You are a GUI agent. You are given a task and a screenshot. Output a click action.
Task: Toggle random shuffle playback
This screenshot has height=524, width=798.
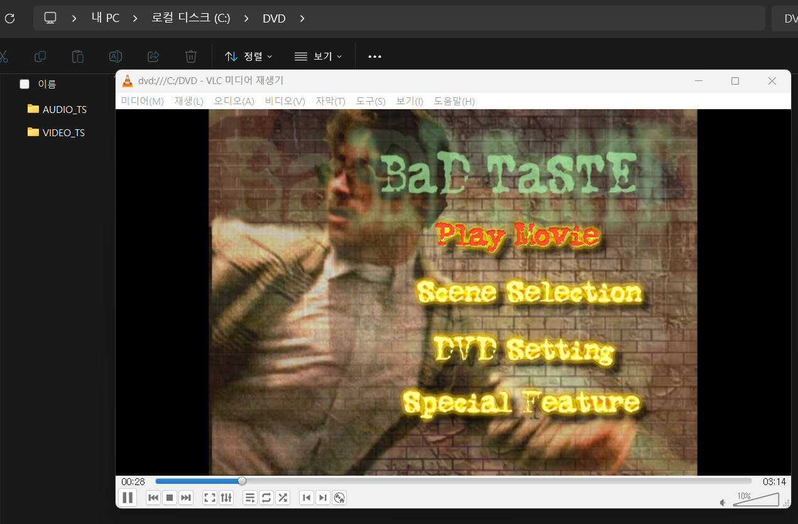pos(283,498)
